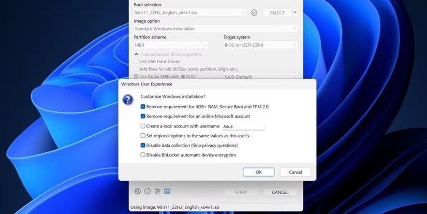The width and height of the screenshot is (427, 214).
Task: Click the username field containing Asus
Action: (243, 126)
